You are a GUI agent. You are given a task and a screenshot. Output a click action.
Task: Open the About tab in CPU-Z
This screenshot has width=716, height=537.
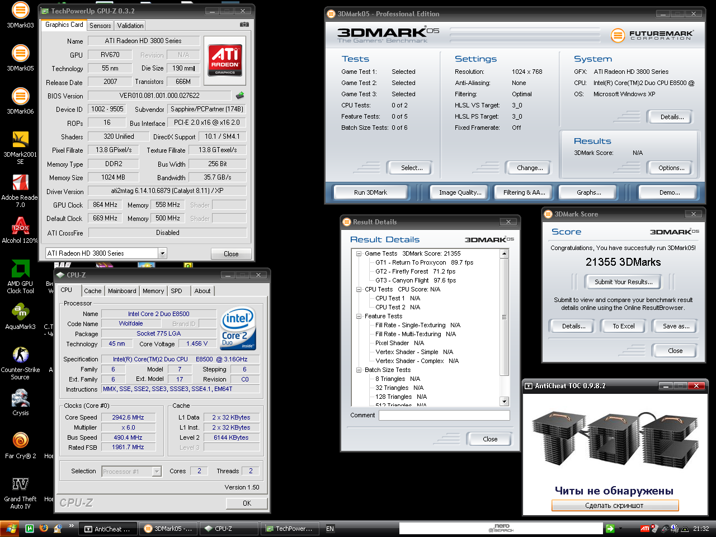click(x=202, y=291)
